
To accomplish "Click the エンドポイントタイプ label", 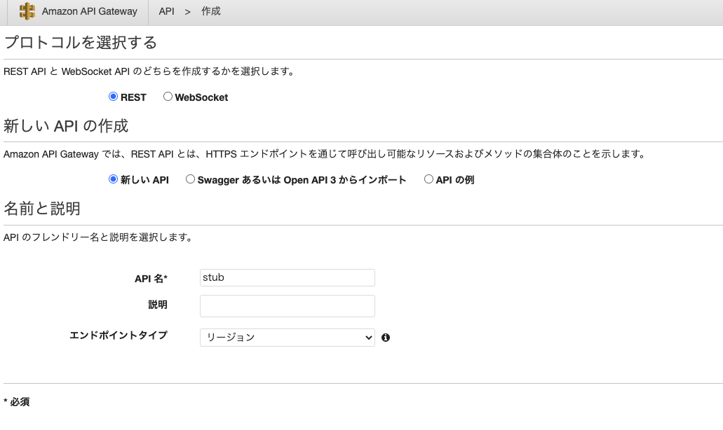I will [119, 335].
